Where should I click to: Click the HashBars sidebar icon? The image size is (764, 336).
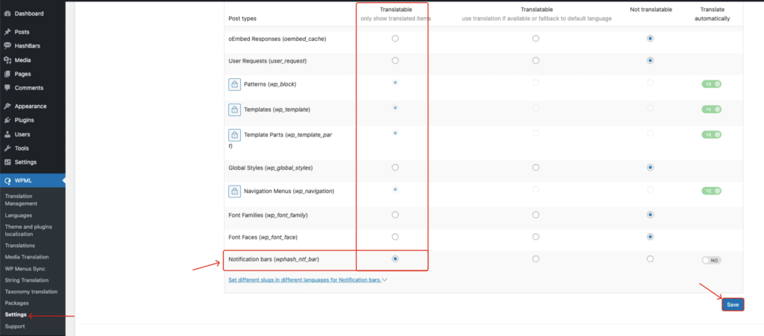pyautogui.click(x=7, y=45)
